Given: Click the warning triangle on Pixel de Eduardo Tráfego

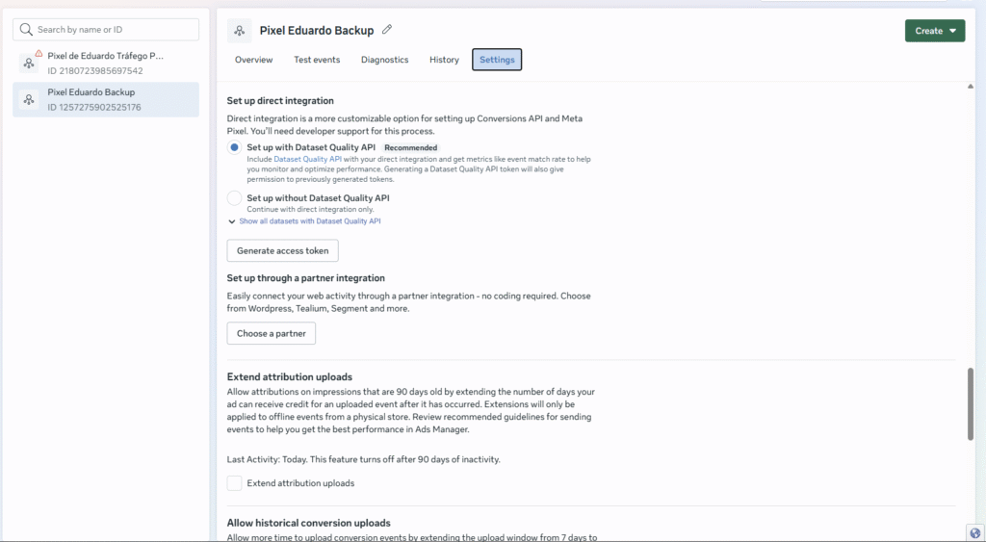Looking at the screenshot, I should pyautogui.click(x=39, y=54).
